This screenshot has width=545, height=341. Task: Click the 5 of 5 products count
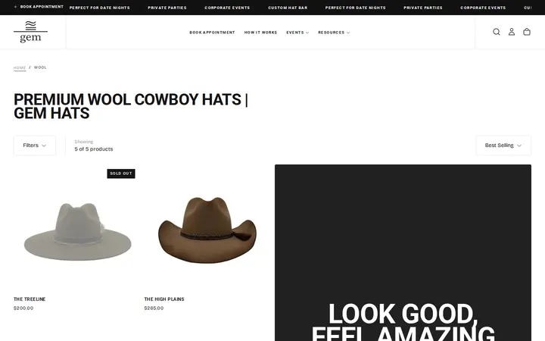click(94, 149)
